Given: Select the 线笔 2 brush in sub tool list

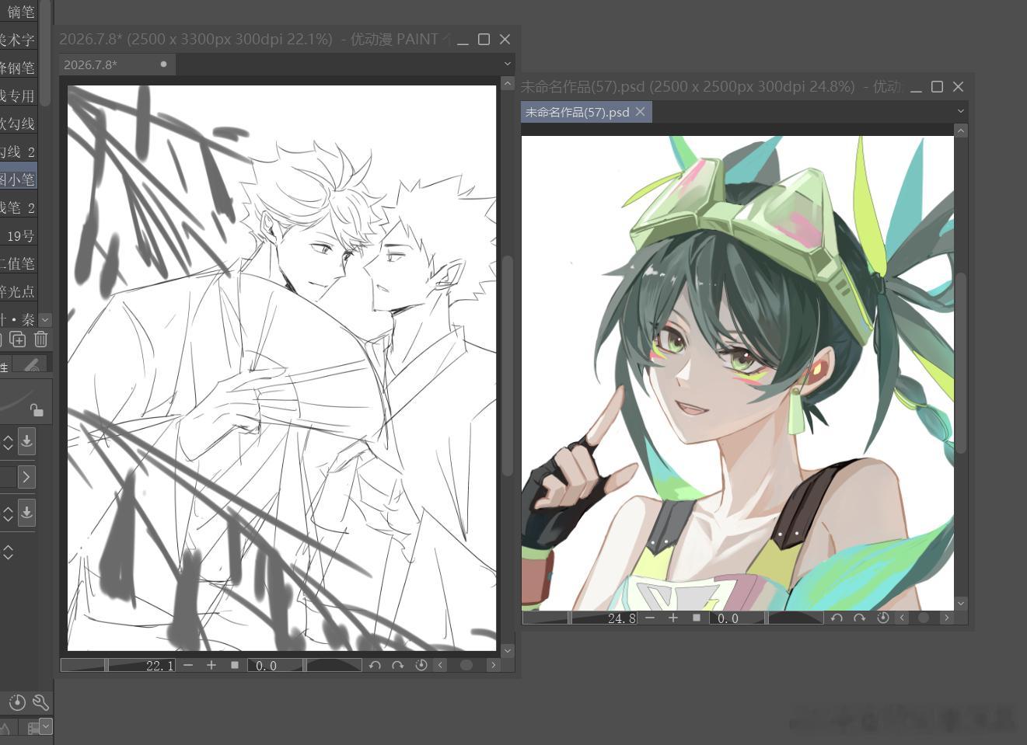Looking at the screenshot, I should pyautogui.click(x=19, y=207).
